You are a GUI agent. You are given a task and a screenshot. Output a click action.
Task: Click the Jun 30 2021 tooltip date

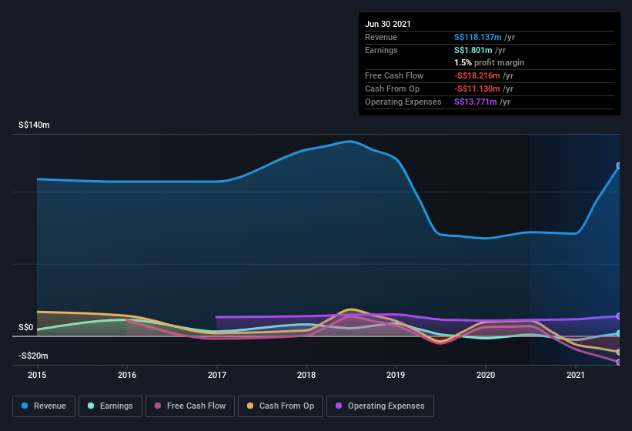[388, 24]
